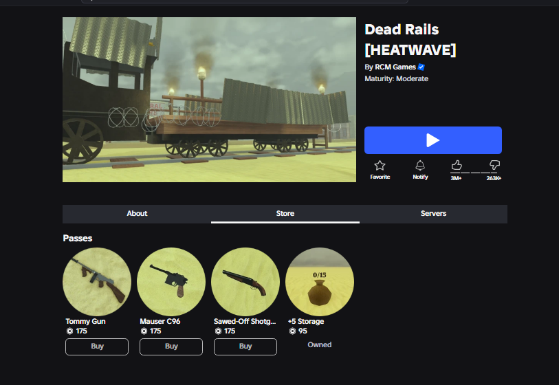Click the like-dislike vote ratio bar
The width and height of the screenshot is (559, 385).
476,173
